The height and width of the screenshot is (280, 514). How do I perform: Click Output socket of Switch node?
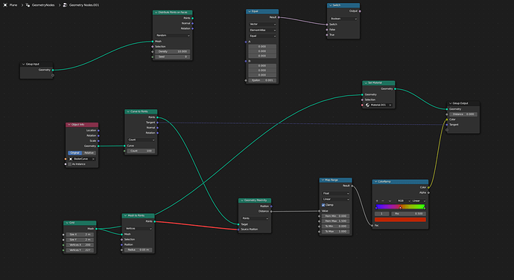pos(360,11)
